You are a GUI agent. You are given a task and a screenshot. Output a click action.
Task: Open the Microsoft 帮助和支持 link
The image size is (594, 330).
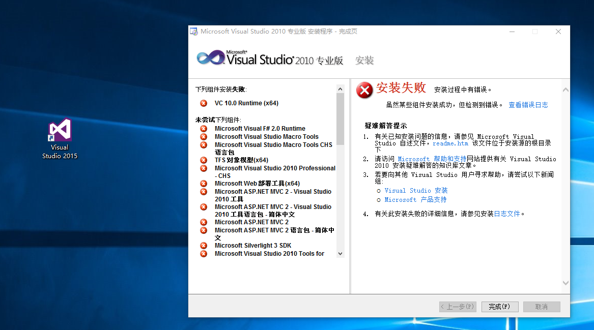tap(432, 159)
